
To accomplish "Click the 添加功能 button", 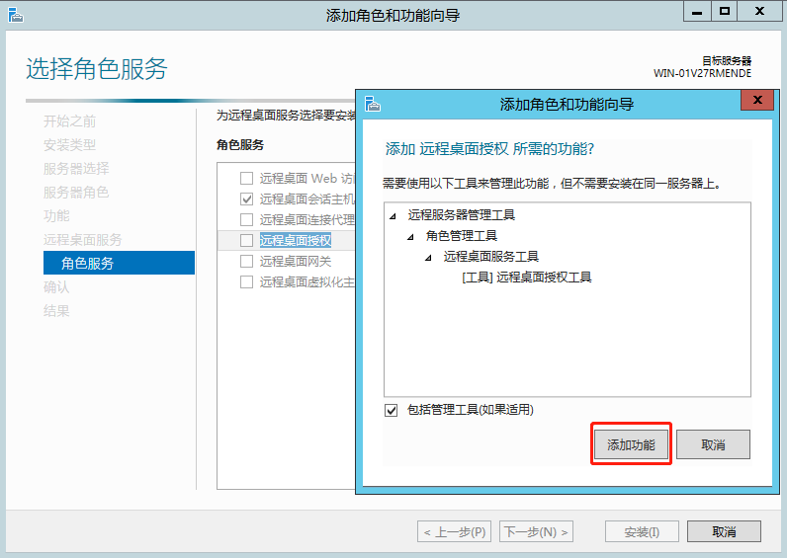I will (x=631, y=445).
